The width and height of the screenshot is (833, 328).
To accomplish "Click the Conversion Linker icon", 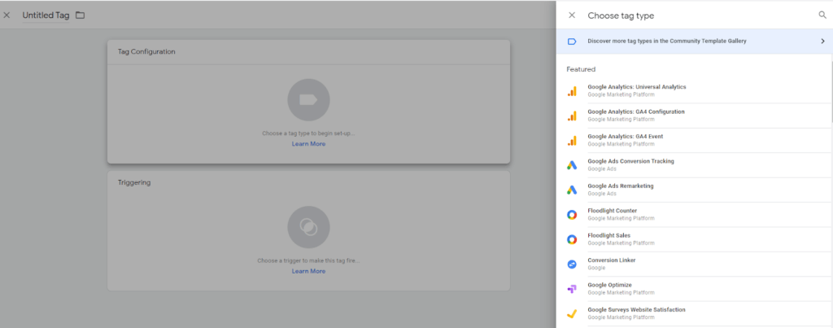I will (572, 265).
